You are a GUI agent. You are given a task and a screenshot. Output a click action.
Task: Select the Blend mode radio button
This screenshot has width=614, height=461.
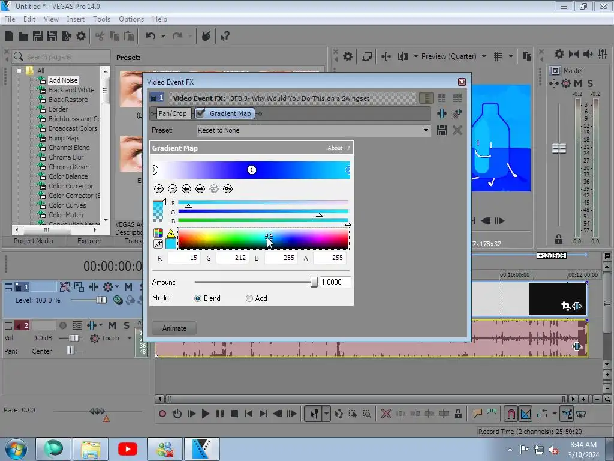pyautogui.click(x=198, y=298)
